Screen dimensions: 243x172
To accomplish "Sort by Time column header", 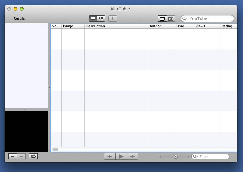I will 184,26.
